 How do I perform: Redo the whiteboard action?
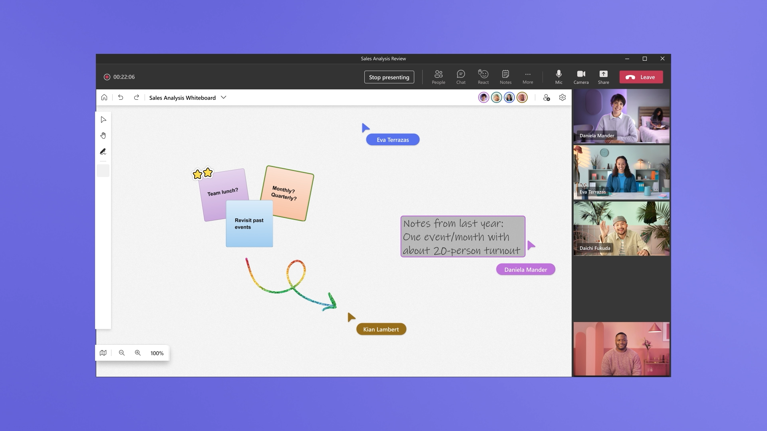click(136, 97)
